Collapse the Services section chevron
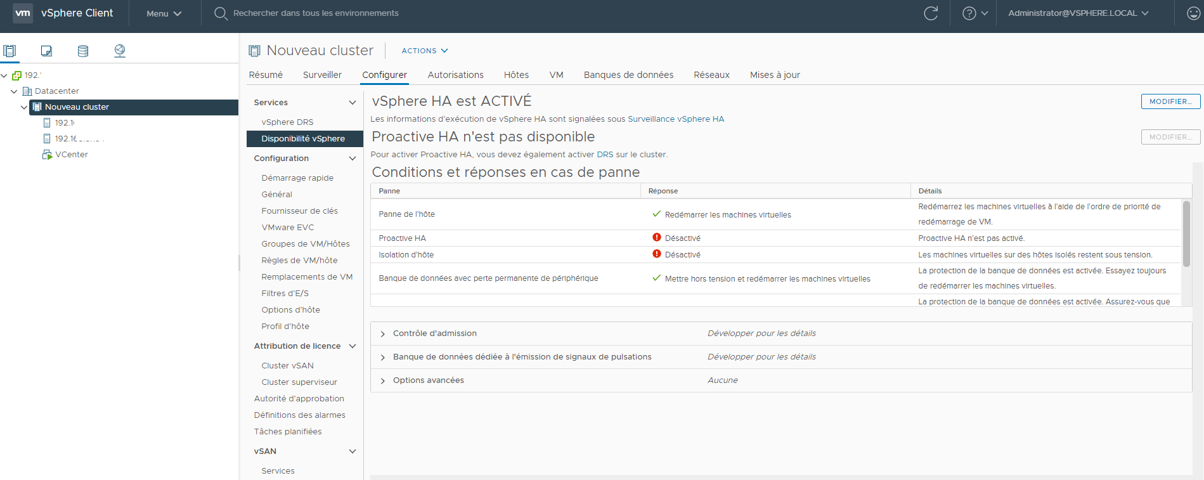 353,103
